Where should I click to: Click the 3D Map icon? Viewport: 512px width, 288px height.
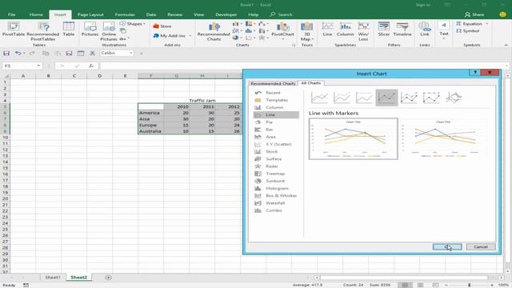tap(306, 31)
